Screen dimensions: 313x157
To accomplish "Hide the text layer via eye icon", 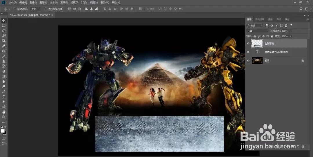I will 248,52.
